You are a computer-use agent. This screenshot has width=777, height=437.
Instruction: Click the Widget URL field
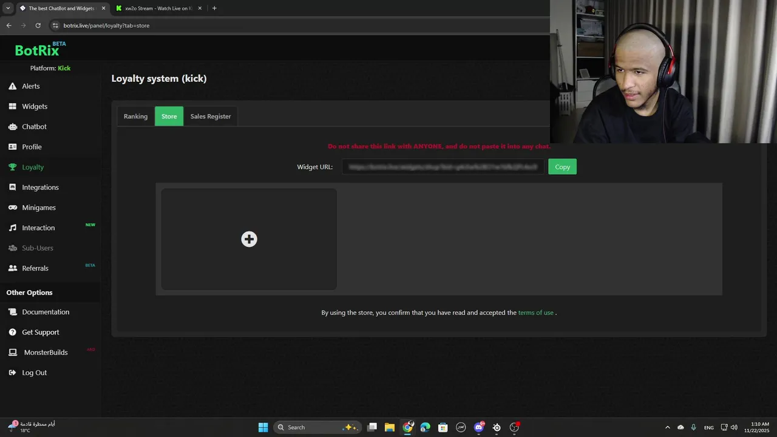pyautogui.click(x=443, y=167)
